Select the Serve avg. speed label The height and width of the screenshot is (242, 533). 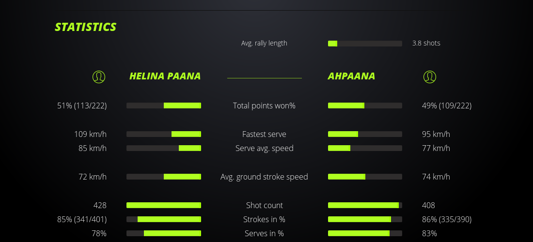264,148
